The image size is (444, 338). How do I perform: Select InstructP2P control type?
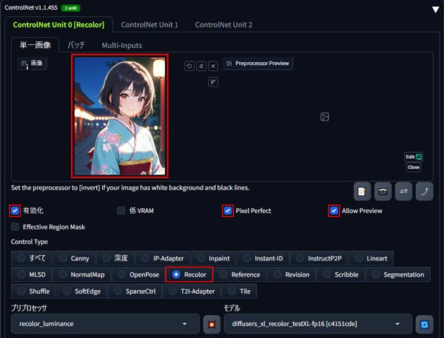tap(320, 258)
